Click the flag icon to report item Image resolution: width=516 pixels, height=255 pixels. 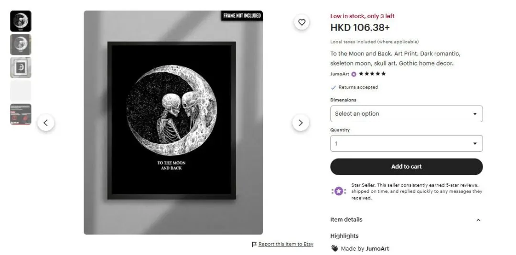pyautogui.click(x=254, y=244)
